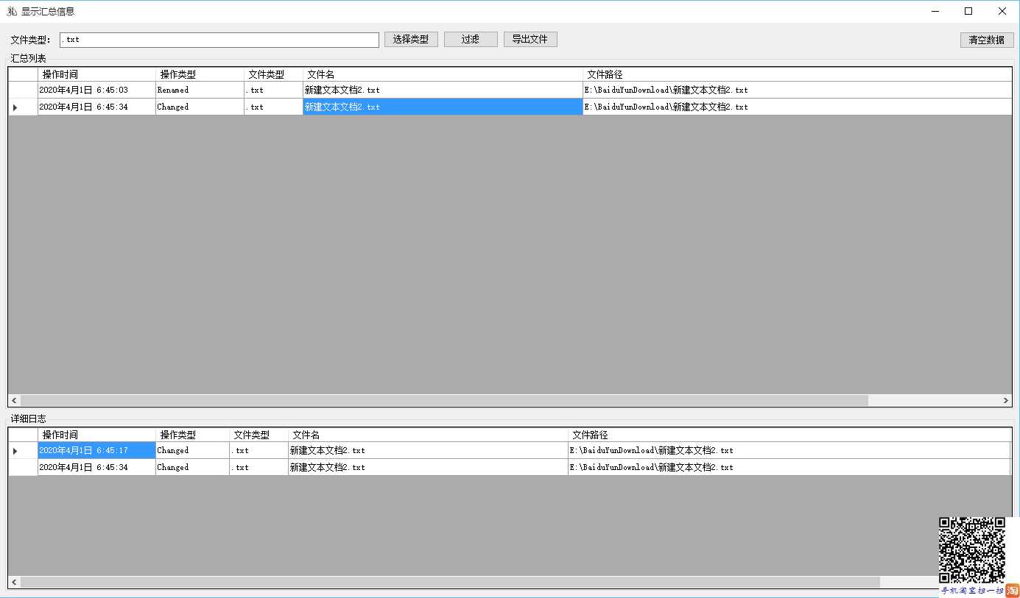Select the Renamed cell in summary list
The height and width of the screenshot is (598, 1020).
coord(200,90)
